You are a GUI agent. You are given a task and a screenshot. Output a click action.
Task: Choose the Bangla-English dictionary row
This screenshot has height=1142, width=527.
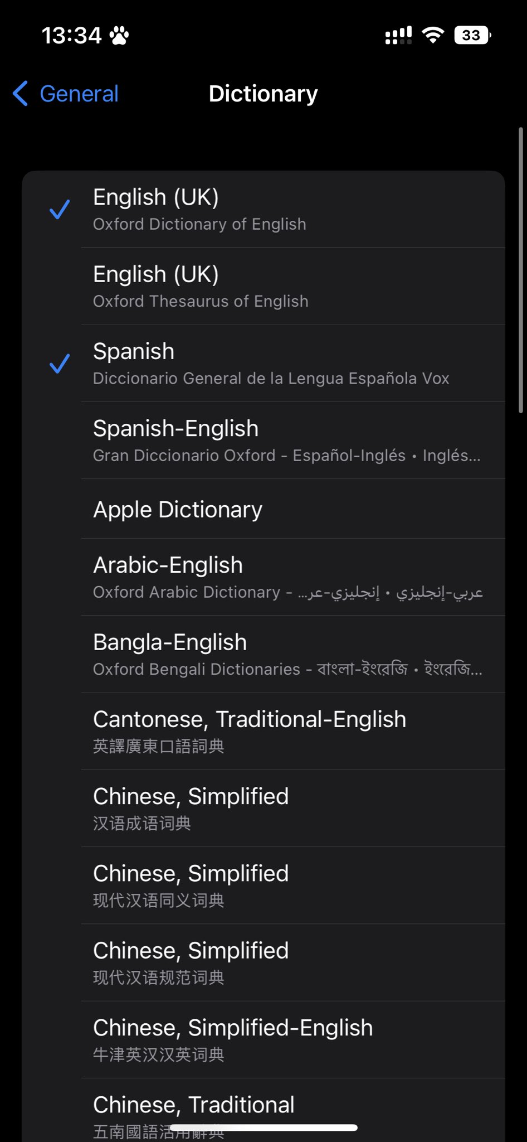pos(292,654)
